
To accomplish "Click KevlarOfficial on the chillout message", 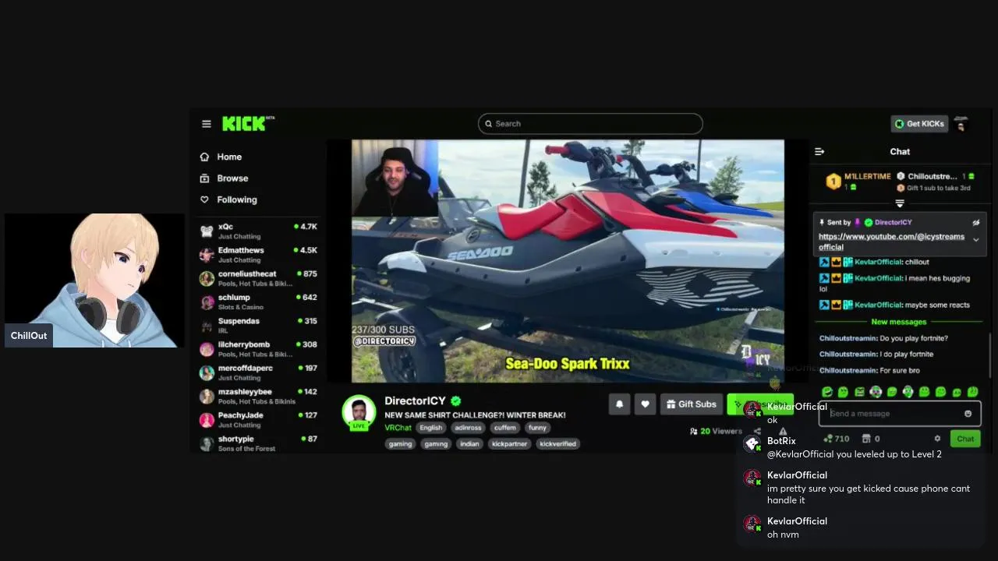I will click(x=878, y=263).
